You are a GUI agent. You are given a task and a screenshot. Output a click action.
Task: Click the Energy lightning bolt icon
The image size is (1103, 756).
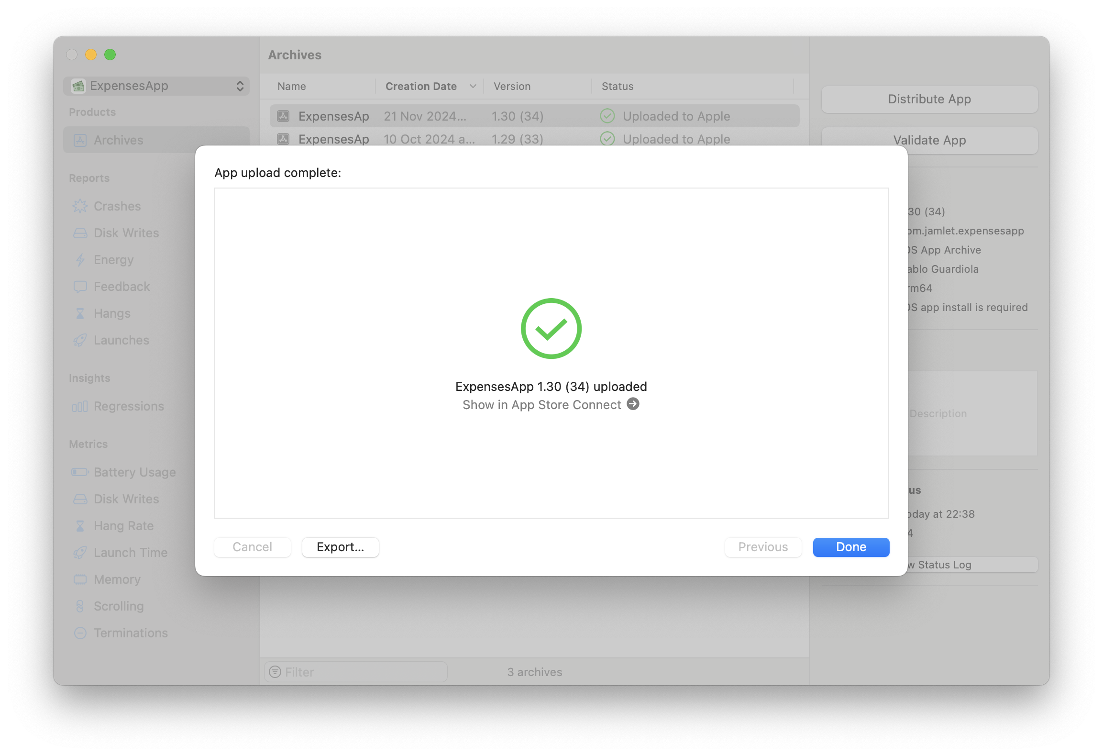coord(80,260)
